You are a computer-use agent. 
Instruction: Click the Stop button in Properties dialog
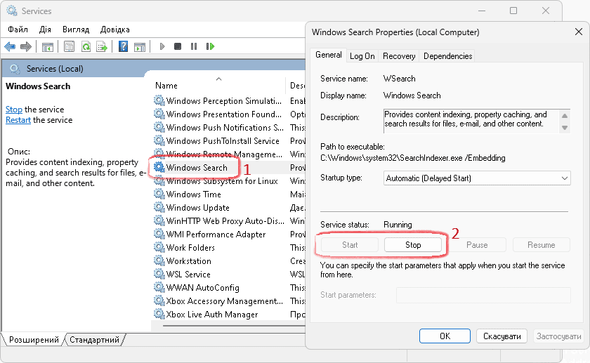(413, 245)
